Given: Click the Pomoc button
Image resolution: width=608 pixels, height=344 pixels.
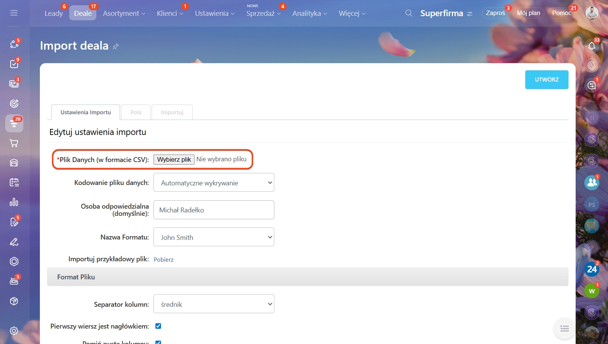Looking at the screenshot, I should pos(561,13).
